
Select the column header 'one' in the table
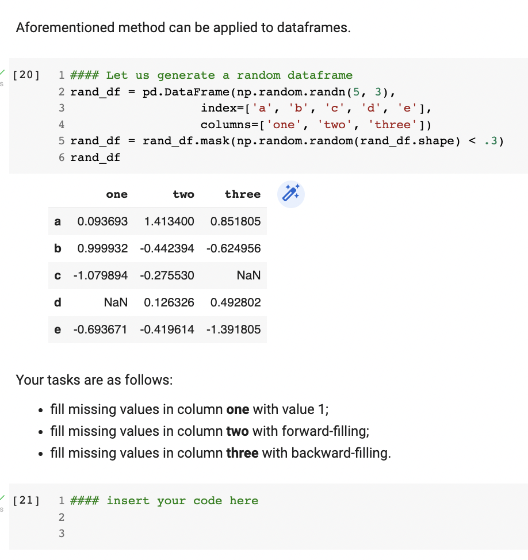click(117, 194)
